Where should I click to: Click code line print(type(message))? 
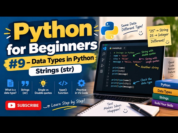122,87
